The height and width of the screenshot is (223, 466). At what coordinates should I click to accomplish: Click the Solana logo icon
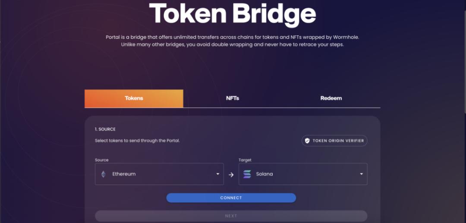247,174
